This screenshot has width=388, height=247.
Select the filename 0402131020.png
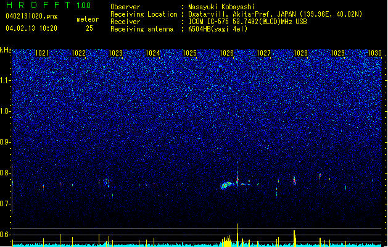31,16
